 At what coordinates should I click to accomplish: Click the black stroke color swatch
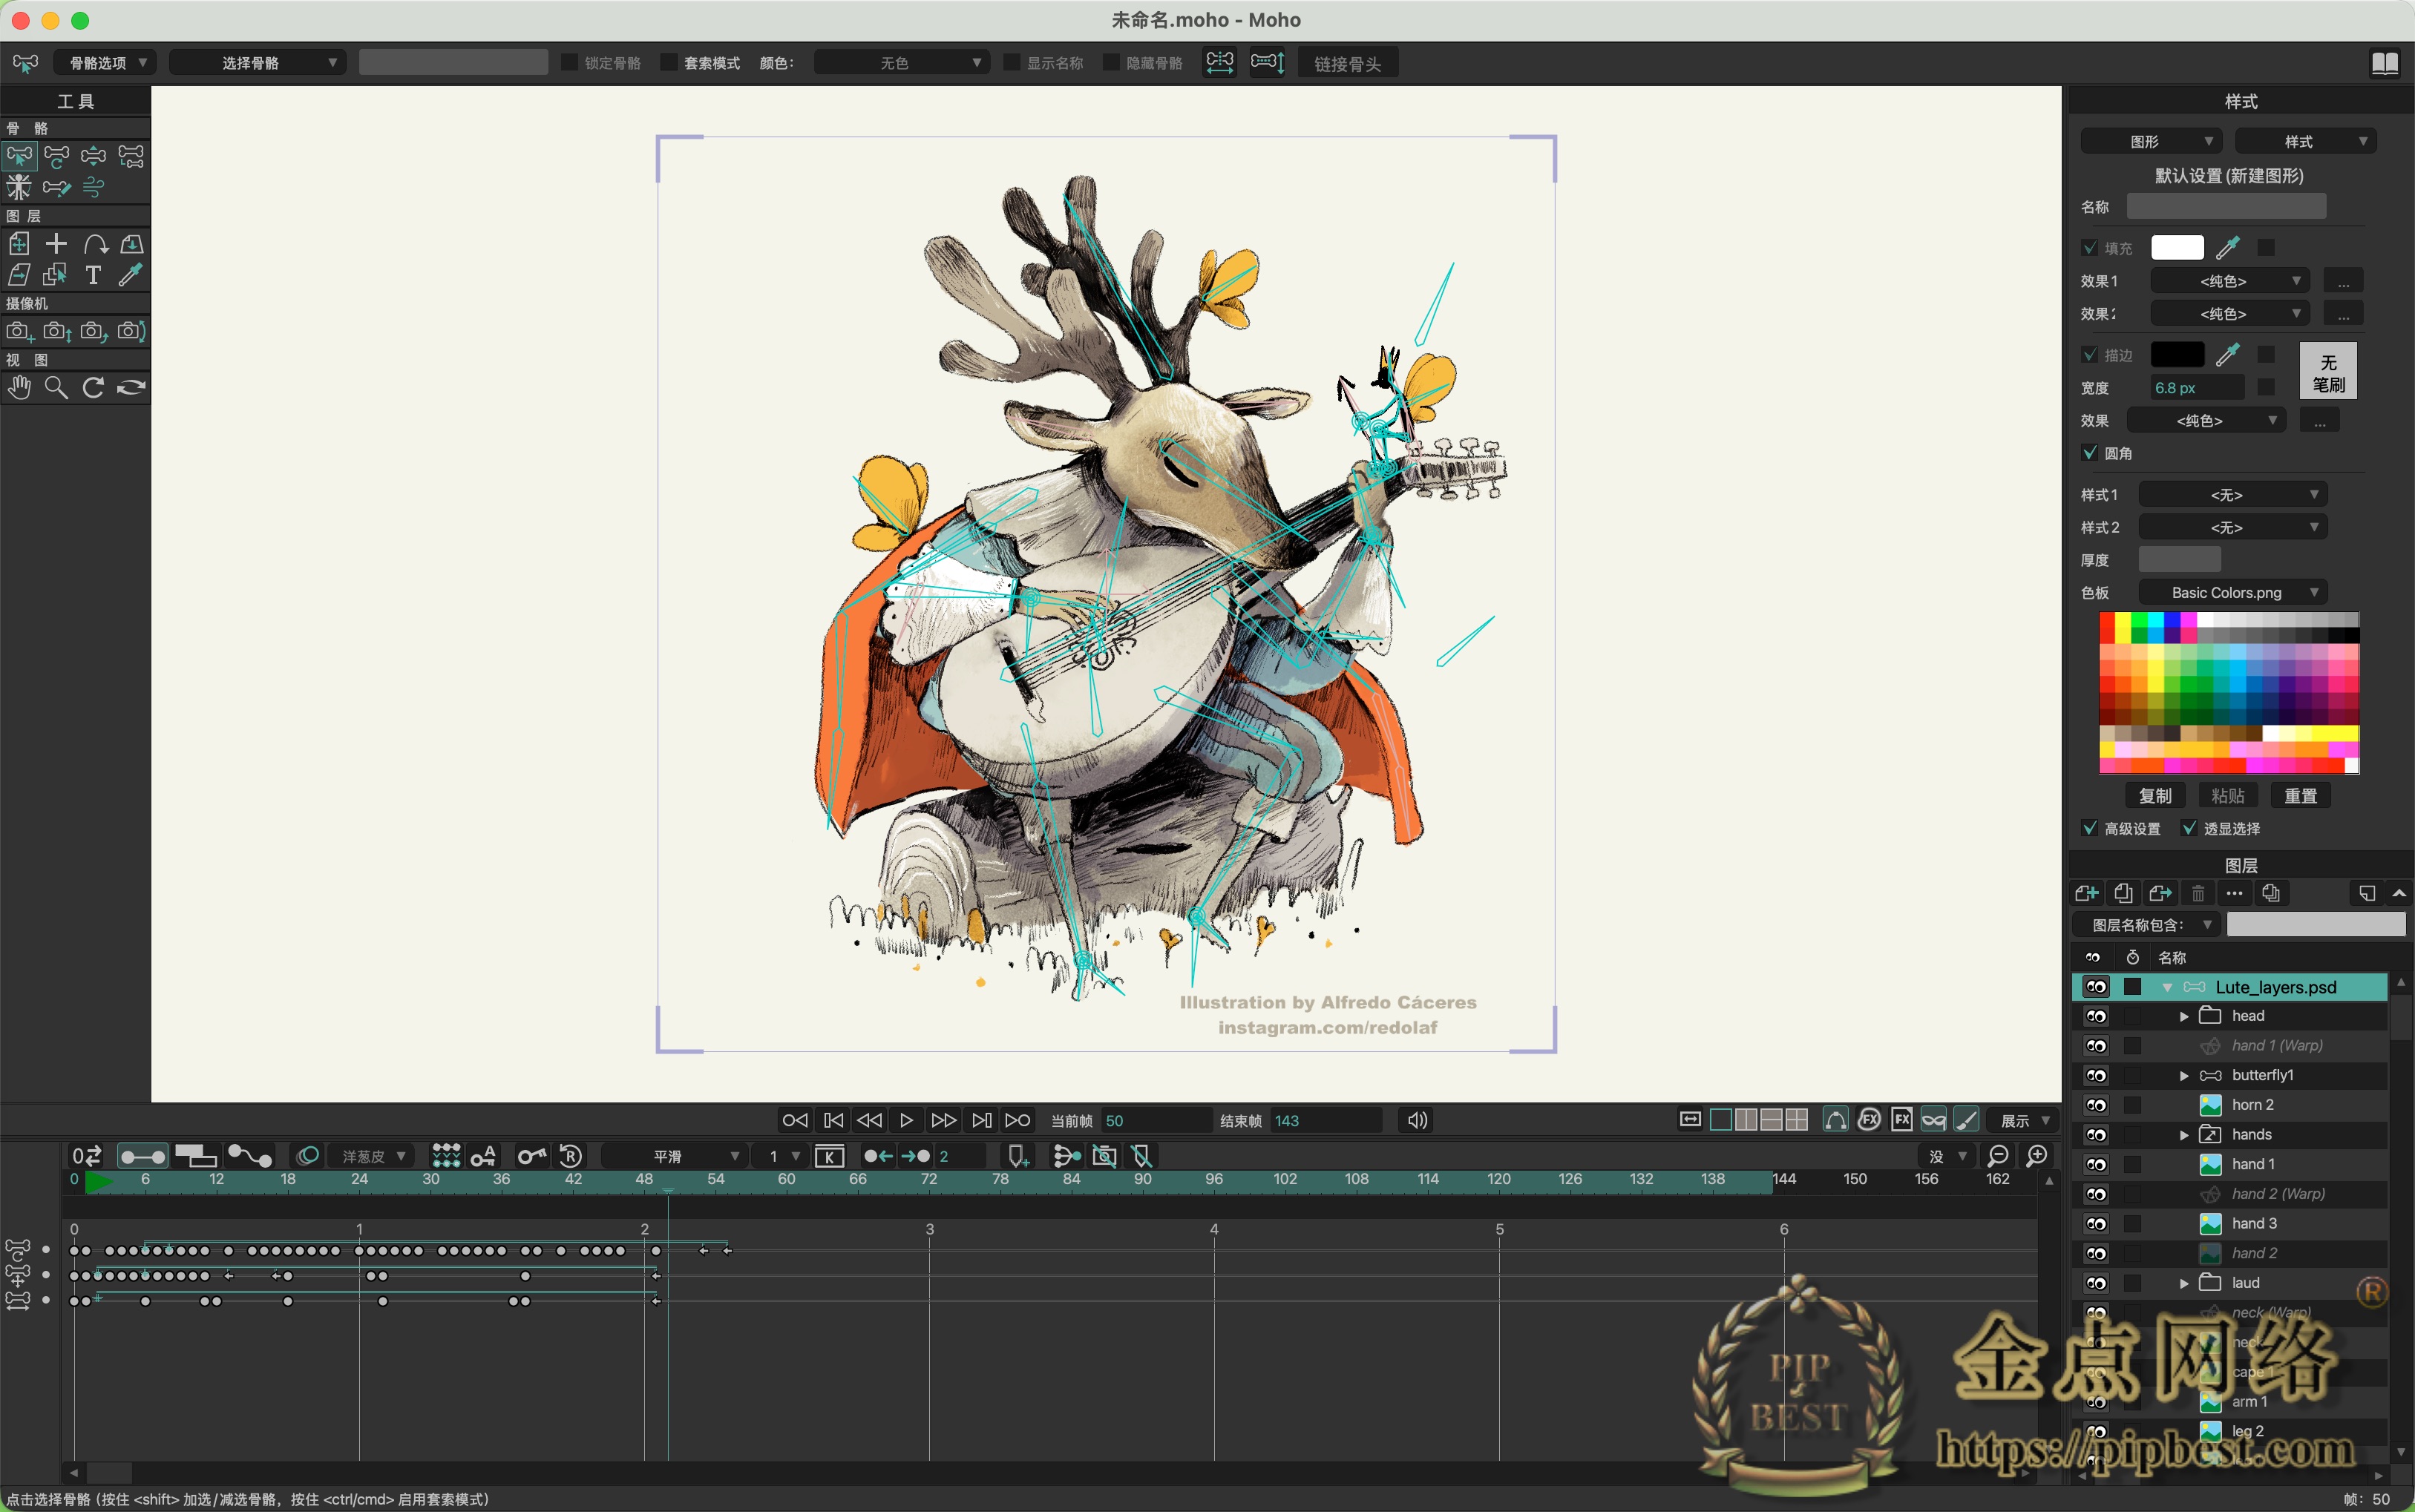[2177, 355]
